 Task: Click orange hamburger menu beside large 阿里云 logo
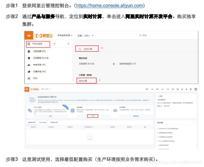(x=29, y=36)
